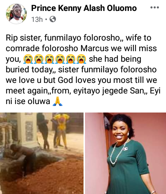Viewport: 166px width, 194px height.
Task: Open the photo of woman in green dress
Action: [126, 153]
